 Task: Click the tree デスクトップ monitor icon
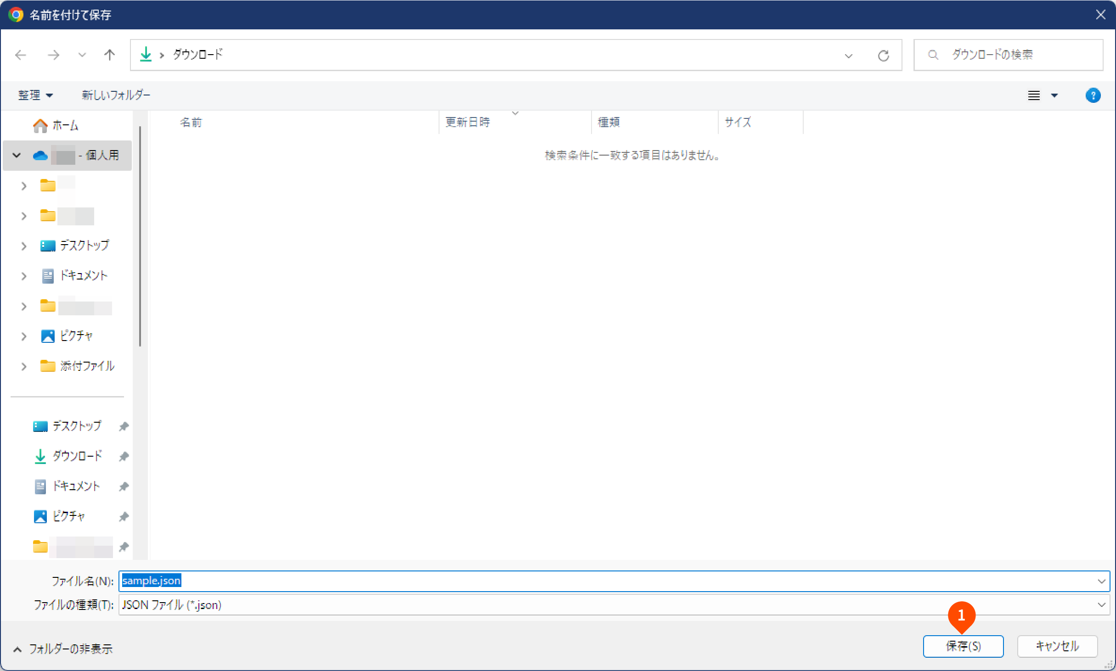(x=48, y=246)
